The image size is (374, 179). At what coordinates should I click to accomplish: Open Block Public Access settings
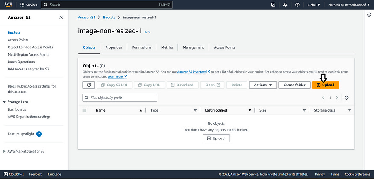[x=32, y=89]
